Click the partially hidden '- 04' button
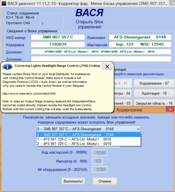This screenshot has height=192, width=175. click(123, 93)
